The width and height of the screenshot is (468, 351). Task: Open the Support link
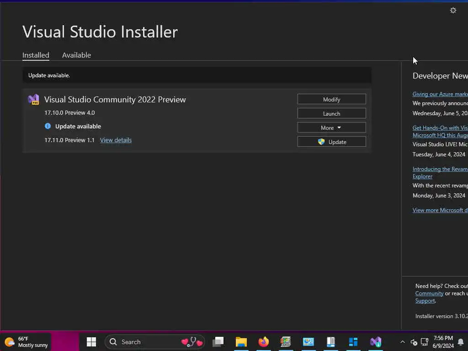(425, 301)
